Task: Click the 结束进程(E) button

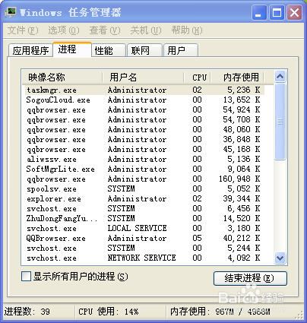Action: point(250,278)
